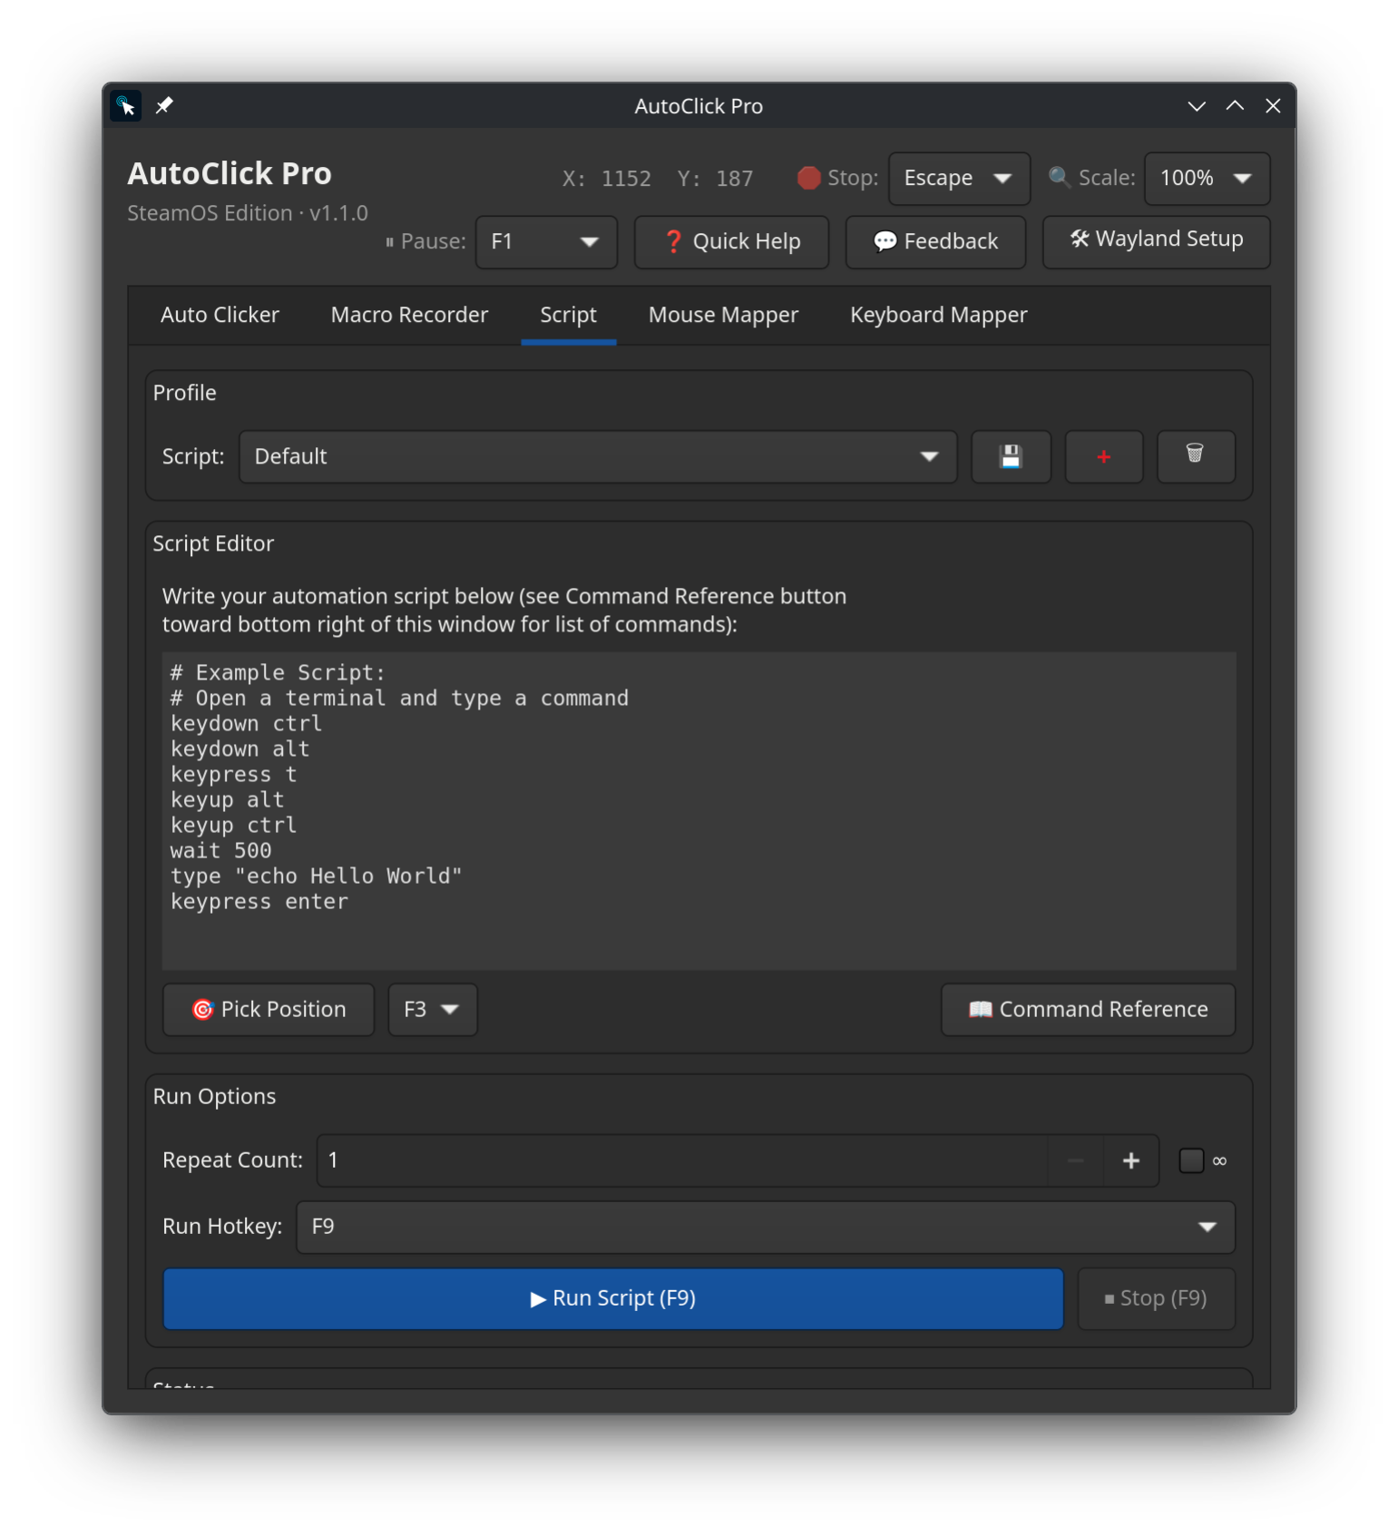Click the Stop (F9) button
This screenshot has width=1398, height=1536.
[x=1156, y=1299]
